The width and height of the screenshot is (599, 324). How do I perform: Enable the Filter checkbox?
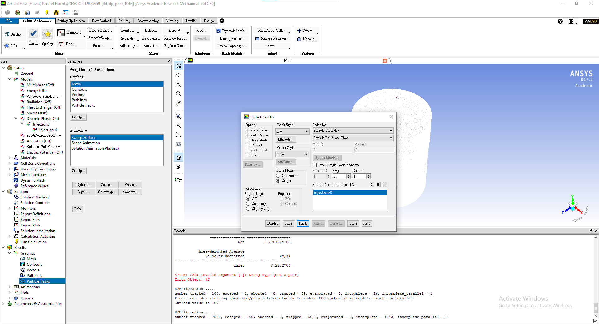click(247, 155)
